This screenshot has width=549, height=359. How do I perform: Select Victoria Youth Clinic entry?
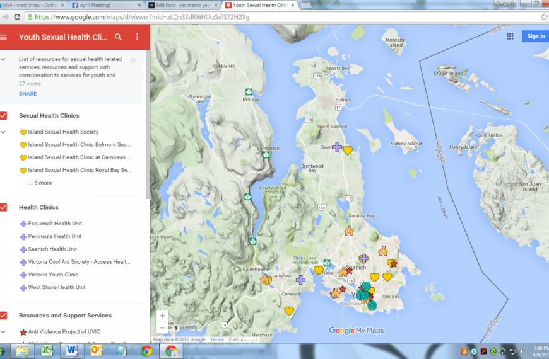[49, 275]
